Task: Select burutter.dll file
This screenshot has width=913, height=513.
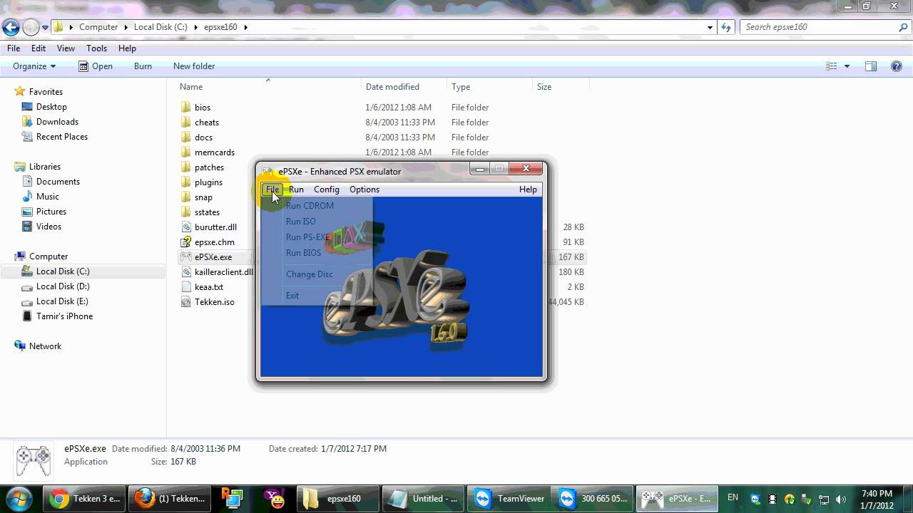Action: click(x=215, y=227)
